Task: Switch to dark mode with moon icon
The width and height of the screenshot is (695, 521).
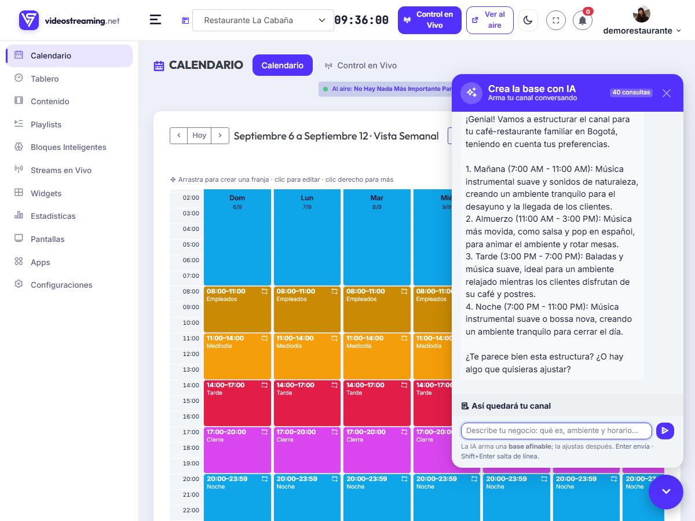Action: click(x=528, y=20)
